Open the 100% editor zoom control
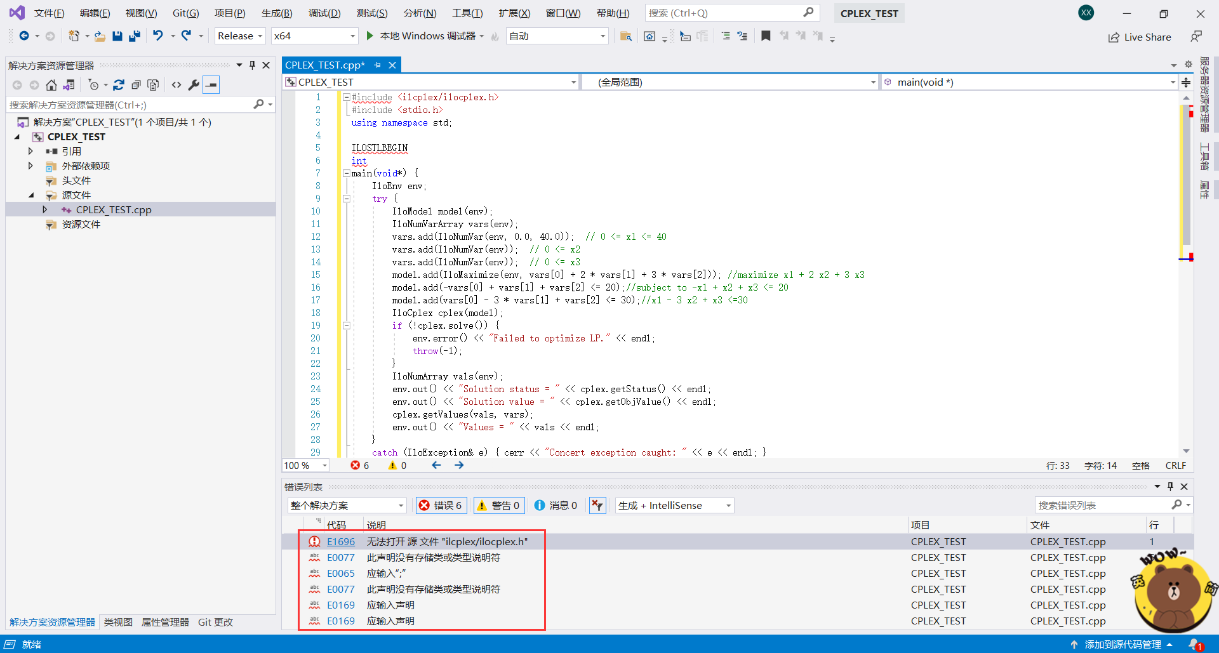 tap(305, 465)
